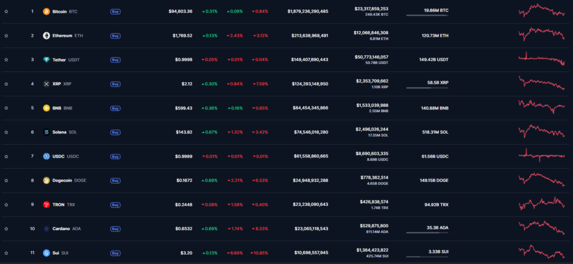Screen dimensions: 573x264
Task: Click the Buy button for Sui
Action: 115,253
